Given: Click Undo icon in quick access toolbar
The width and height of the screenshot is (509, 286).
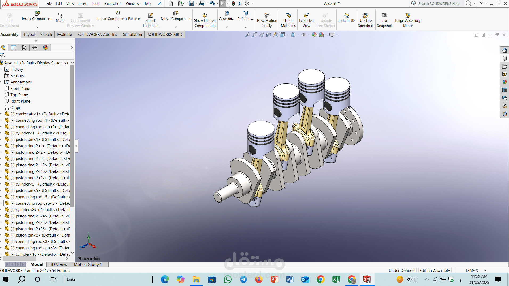Looking at the screenshot, I should coord(212,3).
